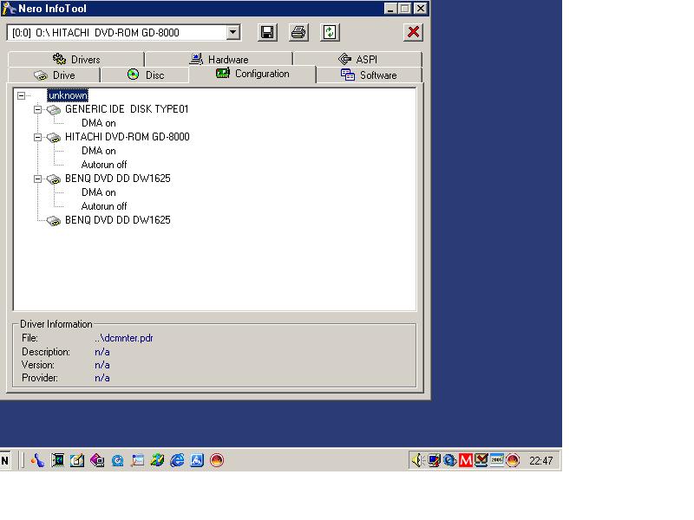Select the last BENQ DVD DD DW1625 entry
The image size is (694, 520).
point(118,220)
